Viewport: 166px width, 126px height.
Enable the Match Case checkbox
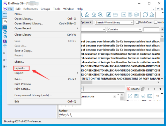tap(137, 22)
